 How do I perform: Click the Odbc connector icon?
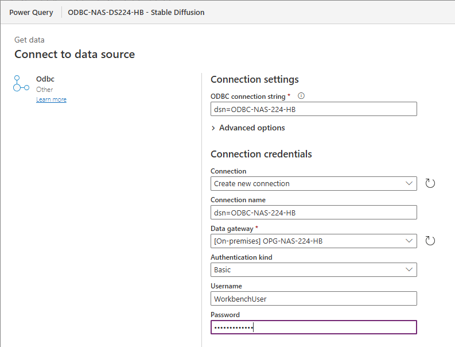tap(21, 83)
